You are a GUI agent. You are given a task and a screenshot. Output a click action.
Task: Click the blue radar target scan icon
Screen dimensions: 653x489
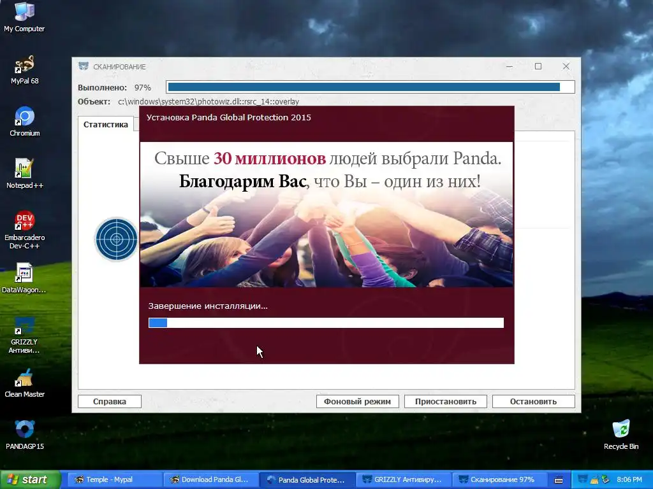[x=117, y=239]
